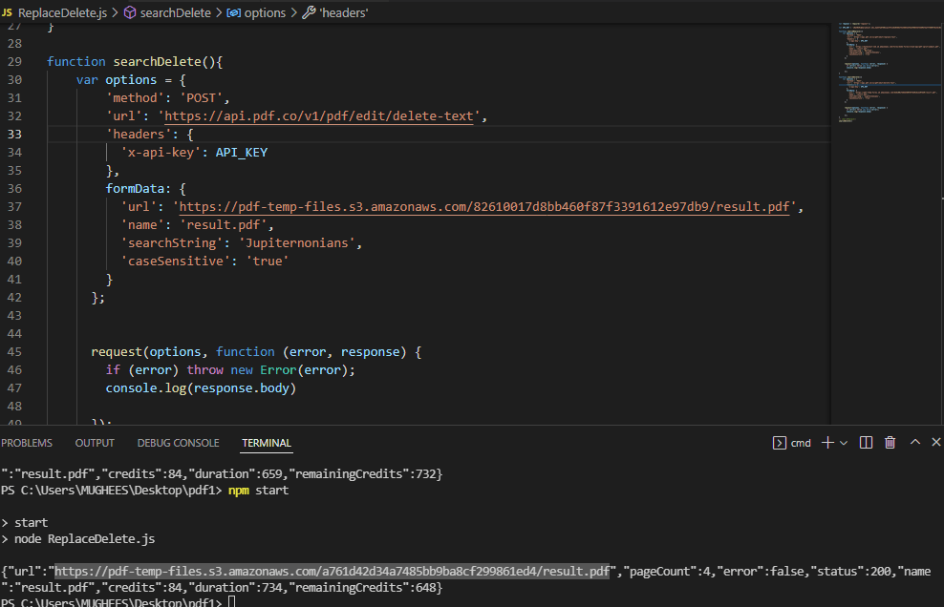Click the new terminal plus icon
The height and width of the screenshot is (607, 944).
[827, 443]
